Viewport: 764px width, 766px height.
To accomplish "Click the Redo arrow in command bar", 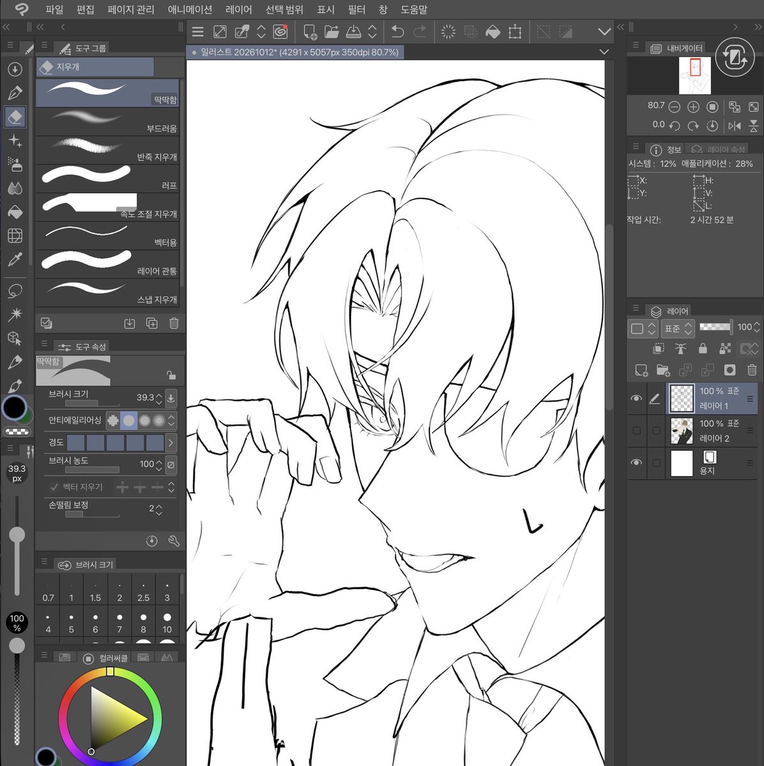I will click(x=420, y=31).
